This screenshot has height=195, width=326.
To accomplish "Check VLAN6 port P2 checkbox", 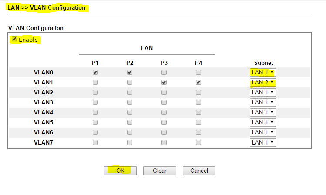I will (130, 132).
